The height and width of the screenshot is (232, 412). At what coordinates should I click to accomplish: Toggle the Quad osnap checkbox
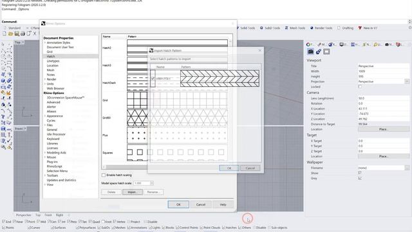(x=90, y=222)
